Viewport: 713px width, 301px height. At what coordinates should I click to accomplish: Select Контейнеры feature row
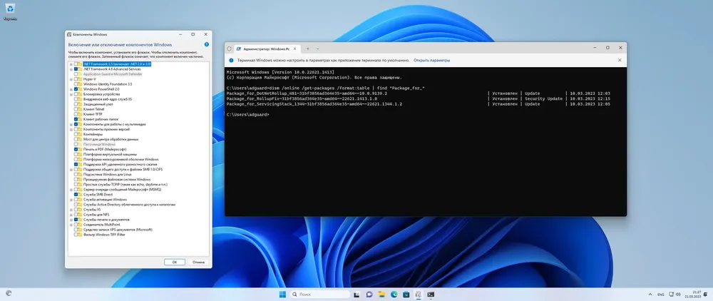click(93, 134)
